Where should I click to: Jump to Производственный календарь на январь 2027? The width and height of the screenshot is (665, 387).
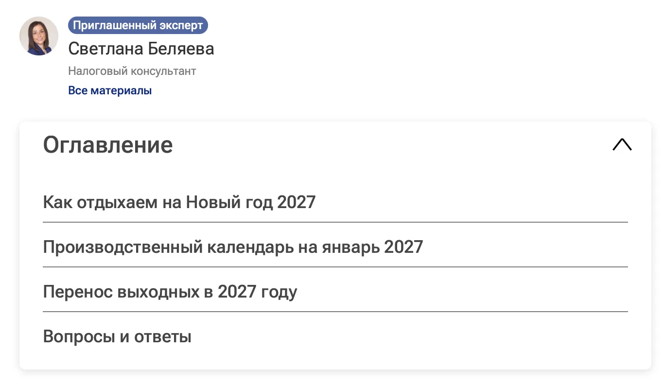pyautogui.click(x=233, y=247)
